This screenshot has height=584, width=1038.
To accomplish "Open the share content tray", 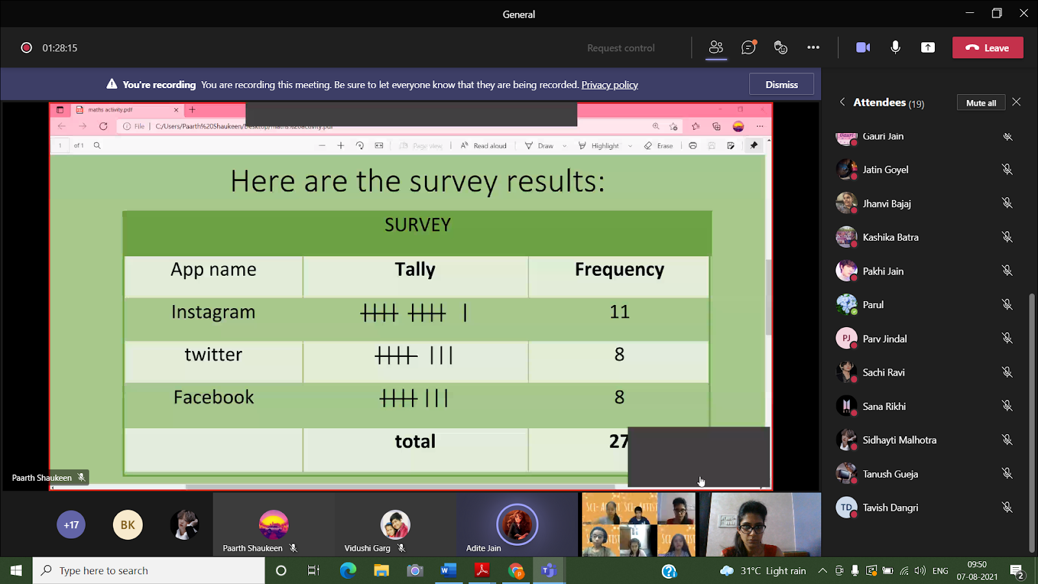I will 928,47.
